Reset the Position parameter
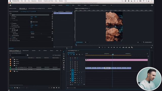The width and height of the screenshot is (162, 91). [x=52, y=16]
